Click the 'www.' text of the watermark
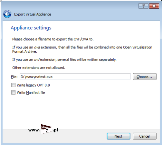The image size is (162, 145). point(34,130)
